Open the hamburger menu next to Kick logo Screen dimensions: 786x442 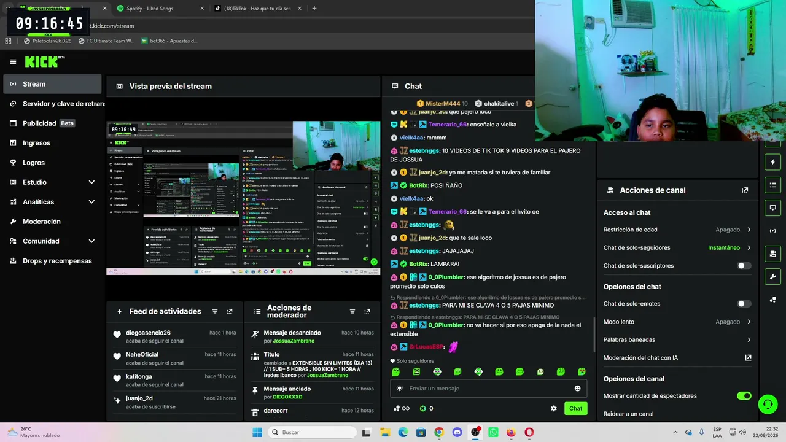pyautogui.click(x=13, y=61)
